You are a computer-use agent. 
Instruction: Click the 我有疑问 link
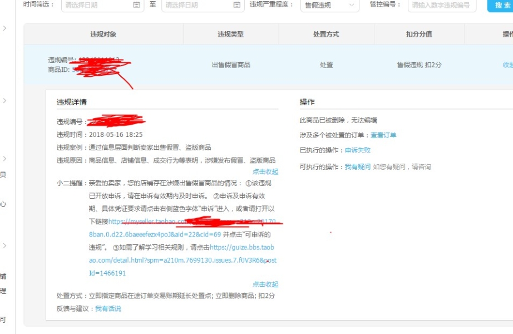[357, 166]
